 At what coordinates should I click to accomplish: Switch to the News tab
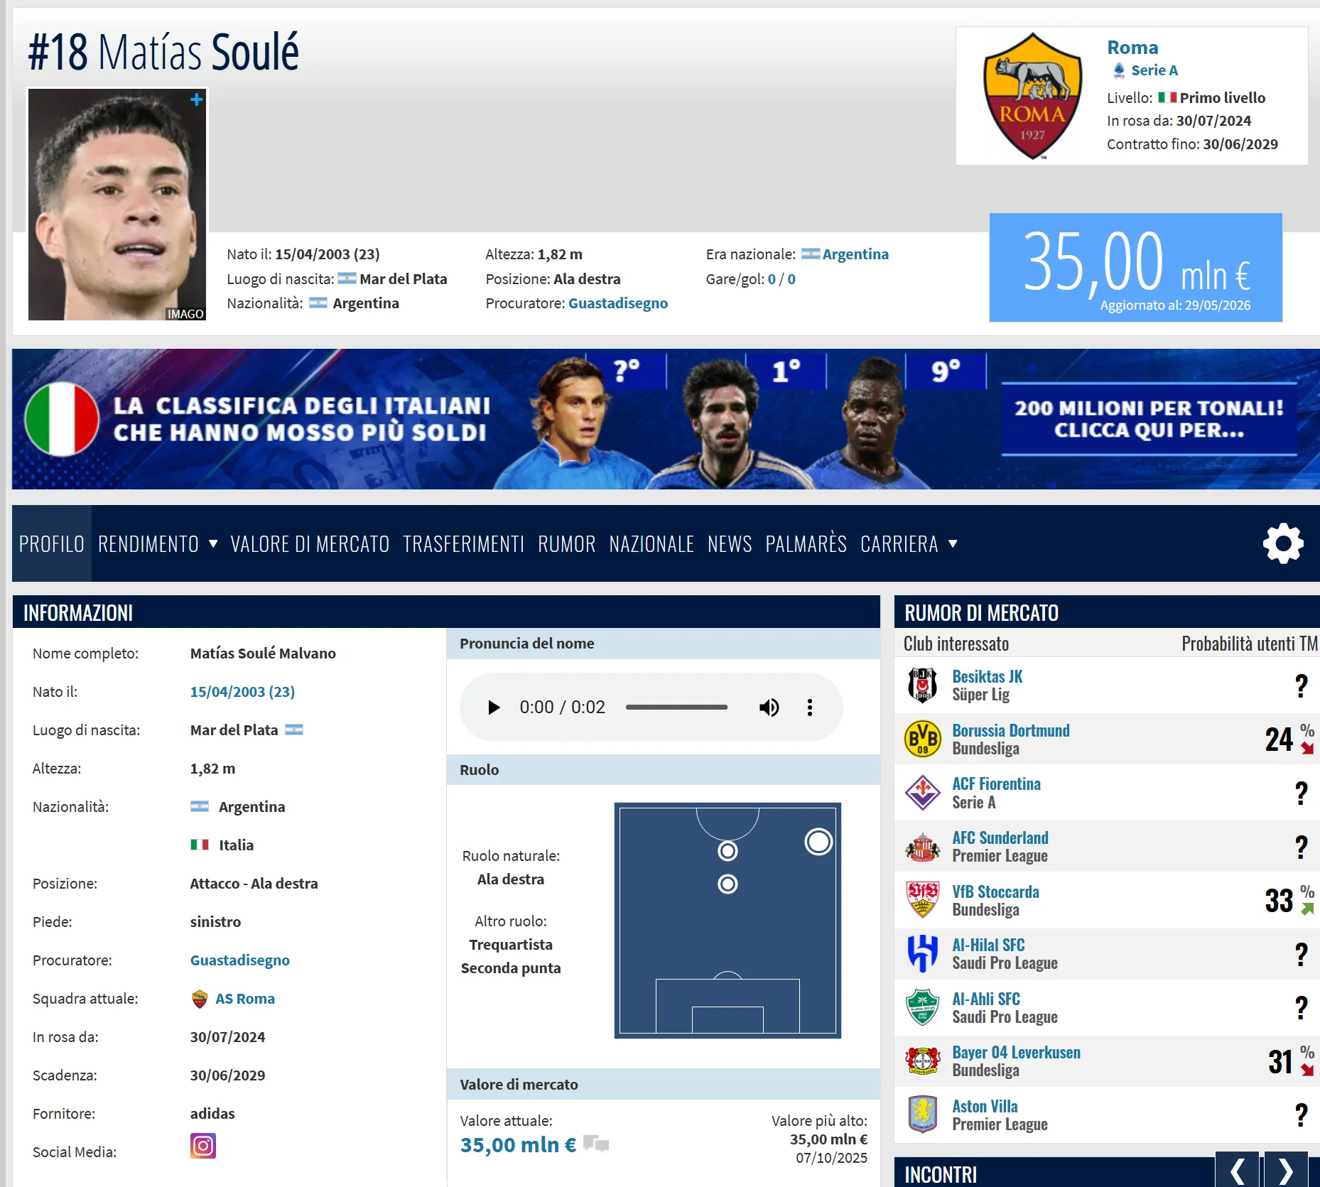pos(730,544)
